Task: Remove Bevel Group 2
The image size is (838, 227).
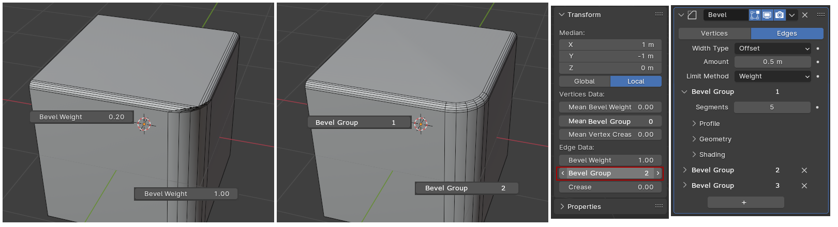Action: pyautogui.click(x=804, y=170)
